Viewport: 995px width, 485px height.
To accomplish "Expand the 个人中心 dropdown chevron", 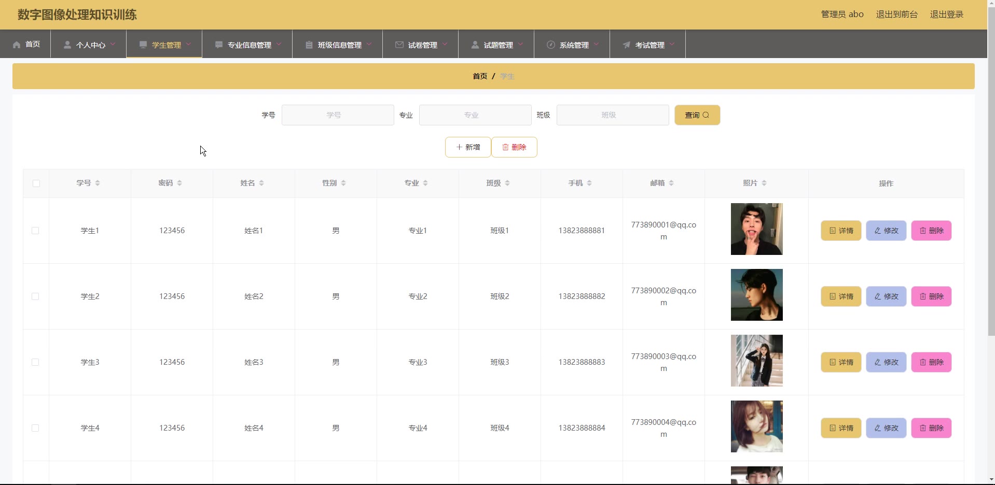I will click(113, 45).
